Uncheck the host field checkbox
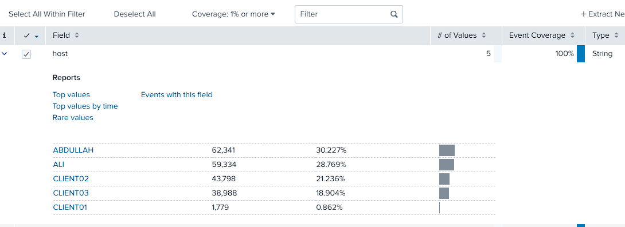Screen dimensions: 625x227 click(26, 54)
